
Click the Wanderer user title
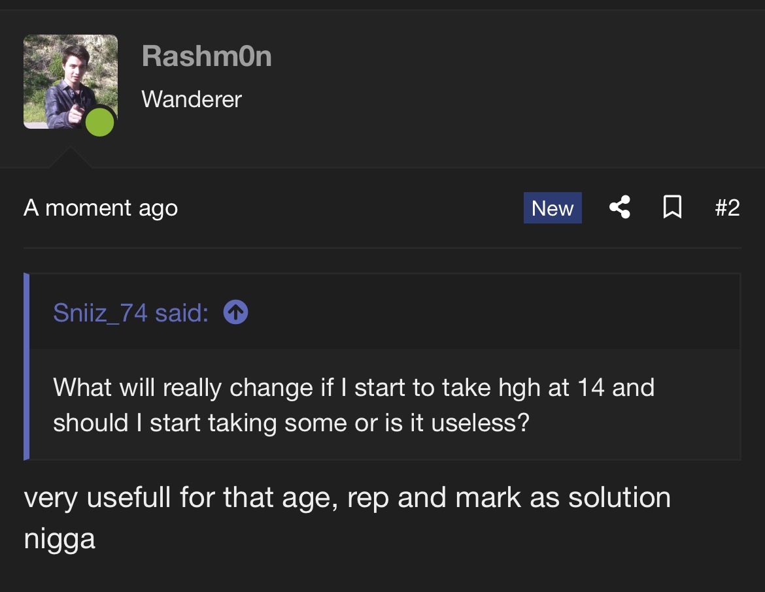click(x=191, y=99)
